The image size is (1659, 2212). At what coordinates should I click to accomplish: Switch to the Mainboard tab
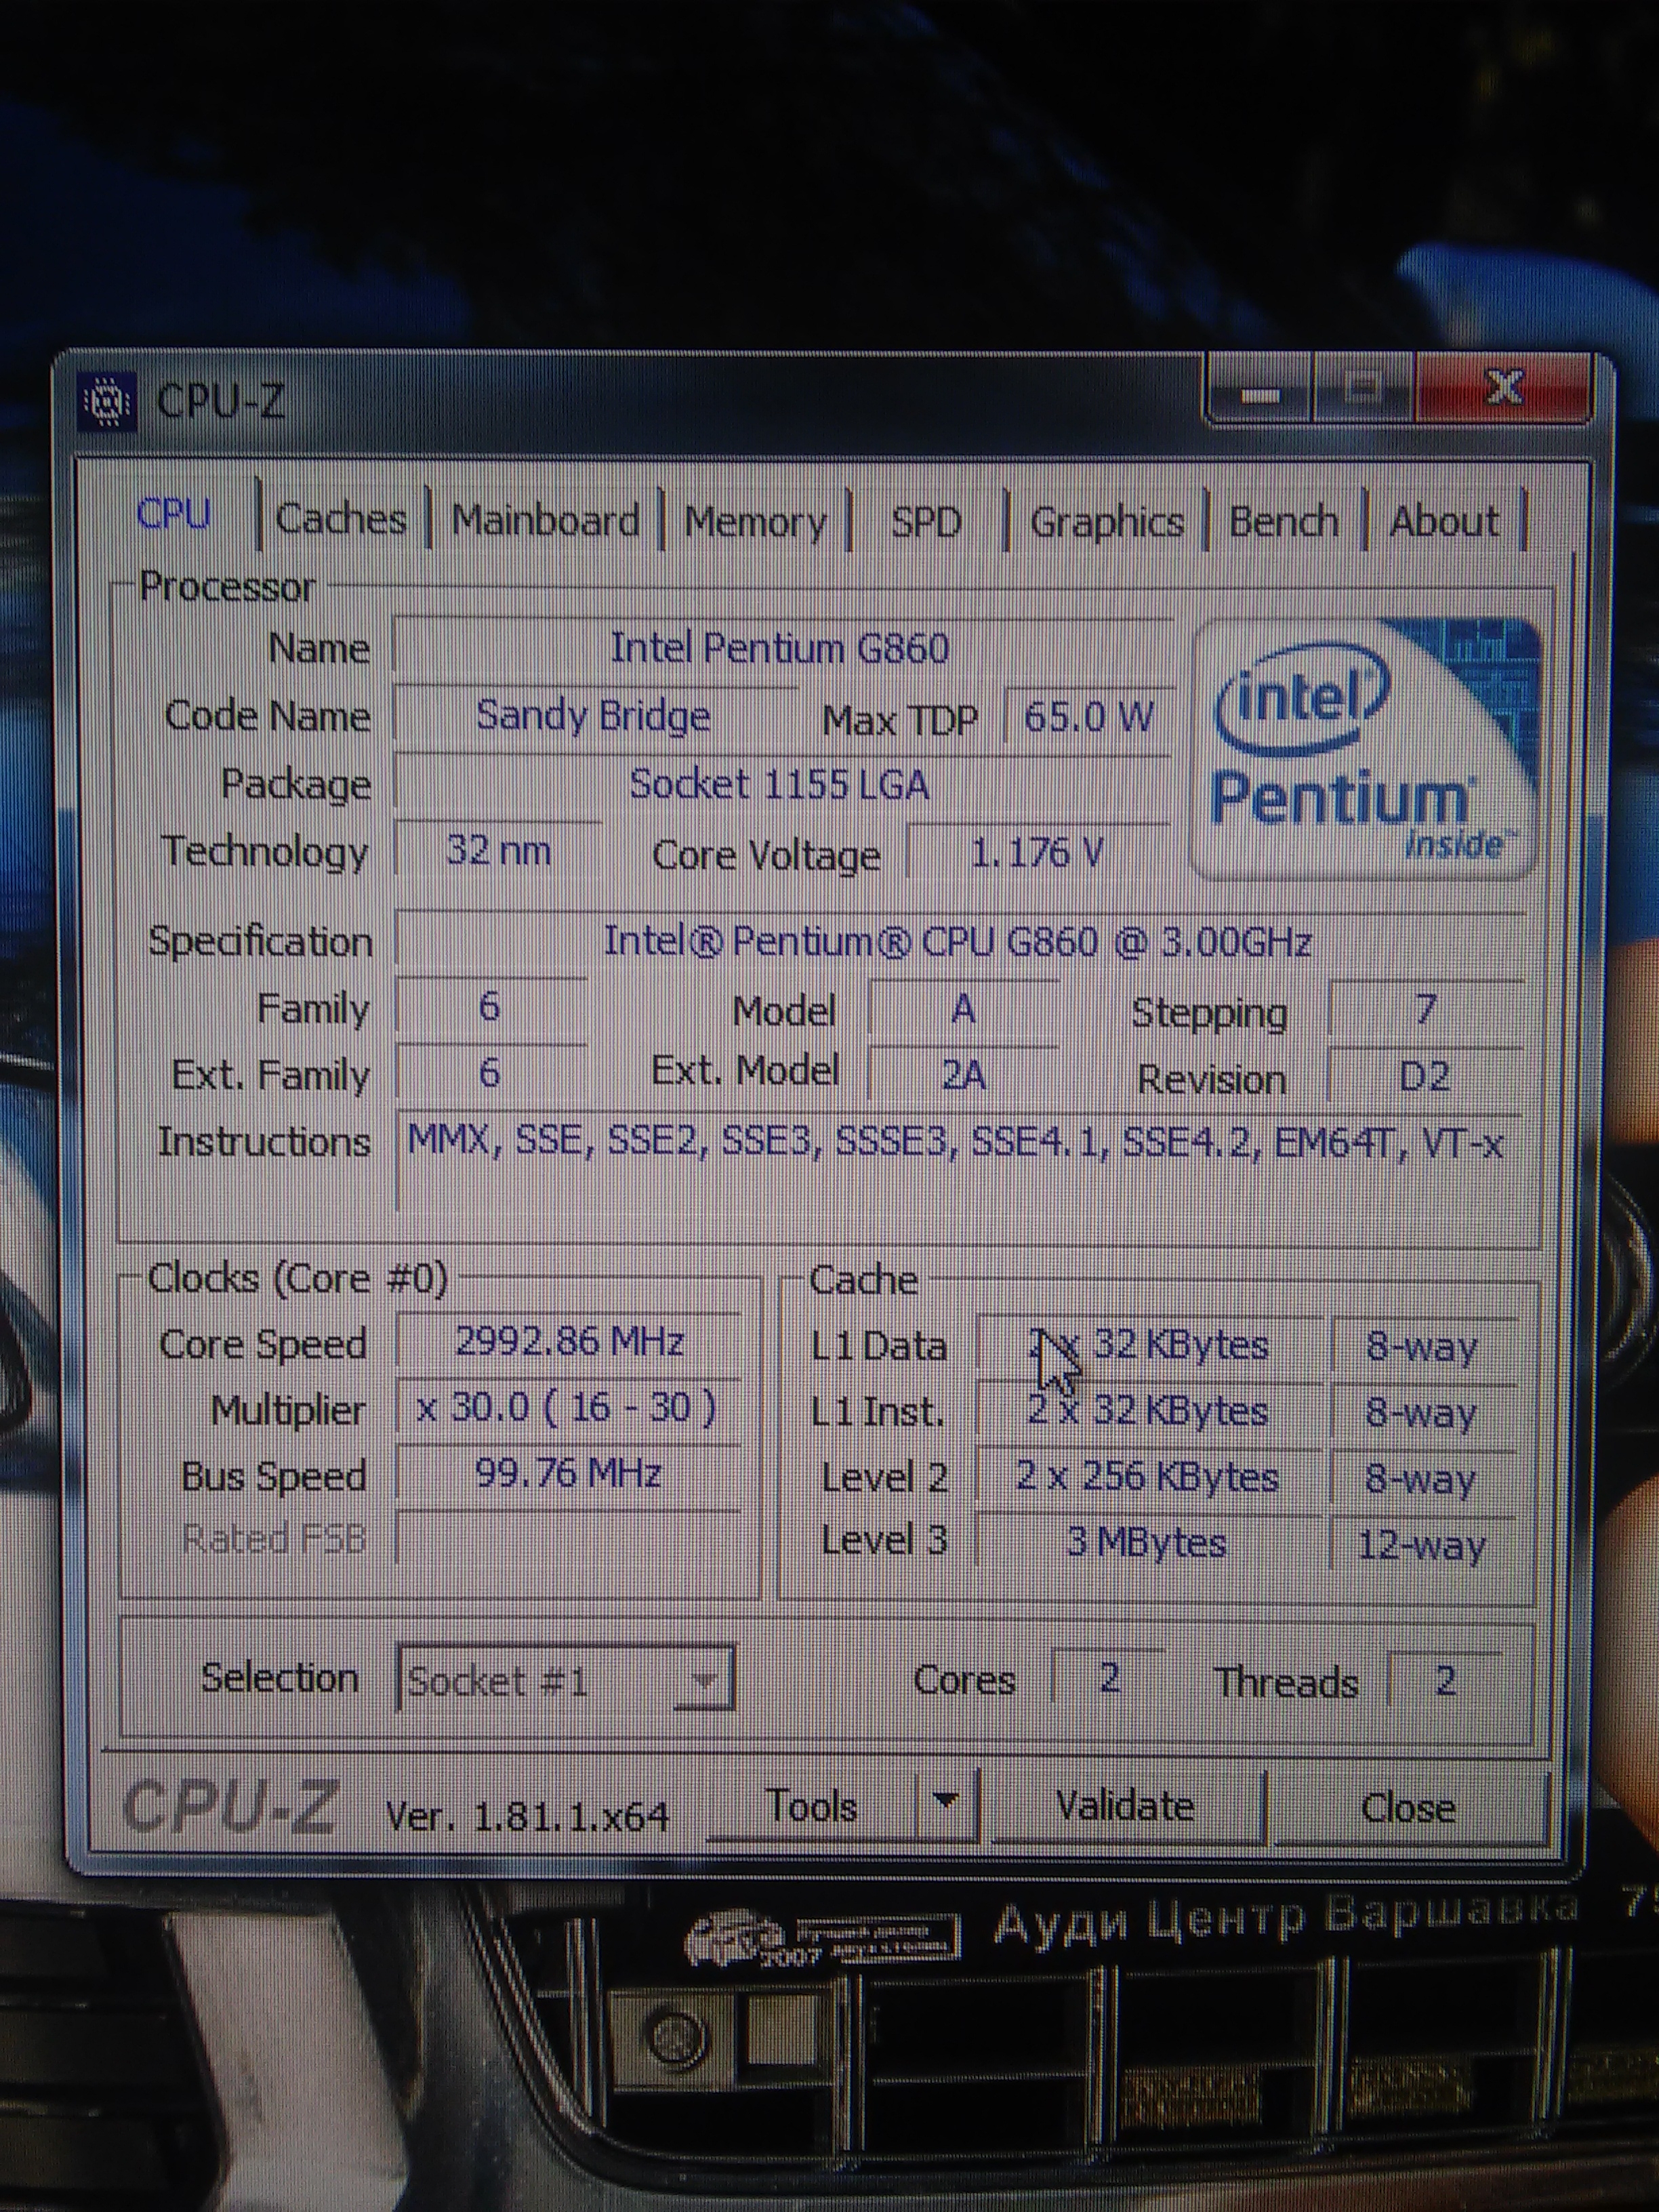545,520
